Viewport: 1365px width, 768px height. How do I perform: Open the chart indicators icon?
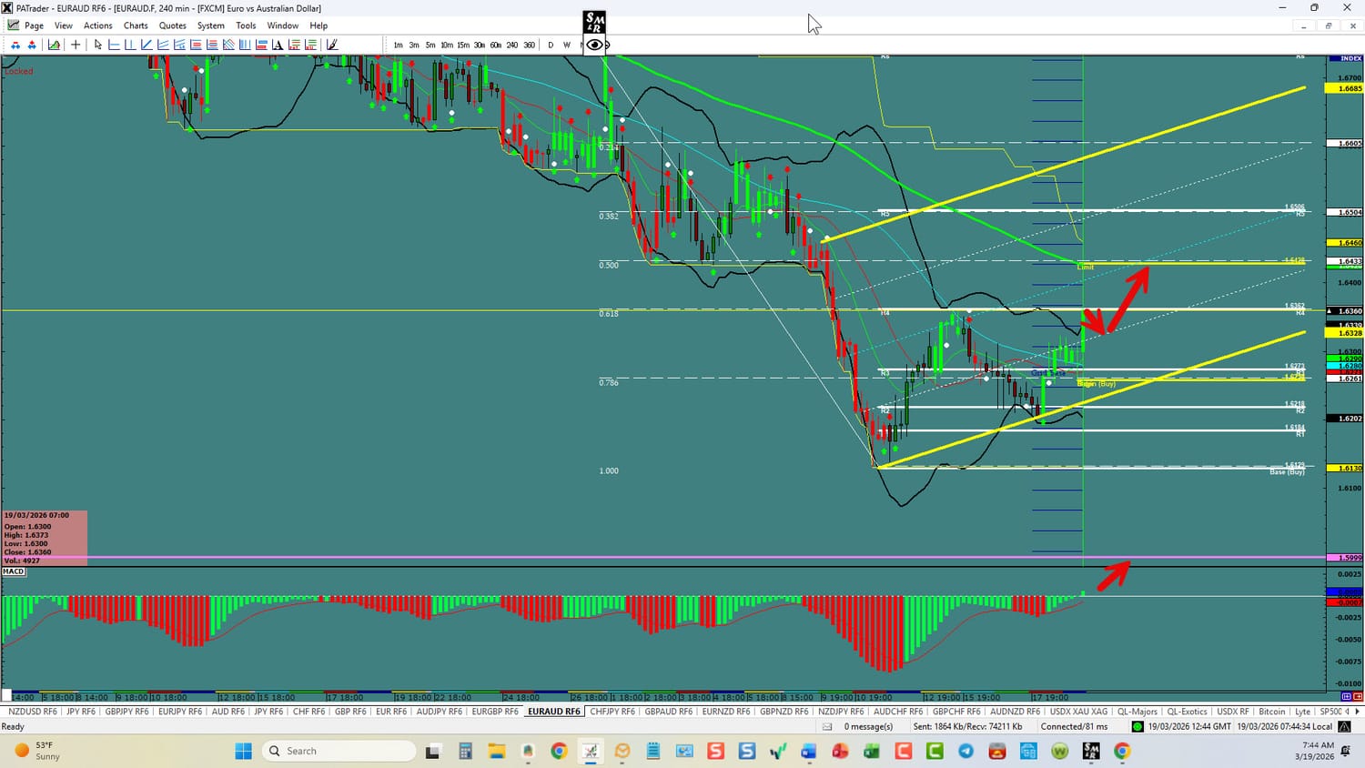[x=55, y=45]
